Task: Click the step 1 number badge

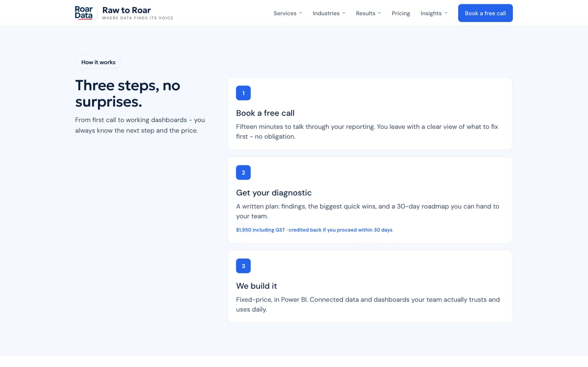Action: 243,93
